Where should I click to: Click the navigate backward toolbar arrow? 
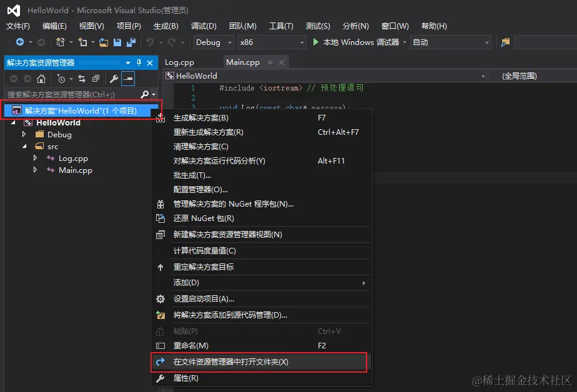[x=20, y=42]
